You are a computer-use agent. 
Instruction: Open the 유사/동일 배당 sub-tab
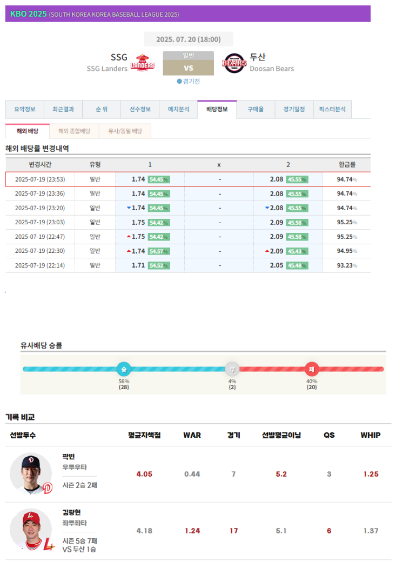pyautogui.click(x=125, y=131)
